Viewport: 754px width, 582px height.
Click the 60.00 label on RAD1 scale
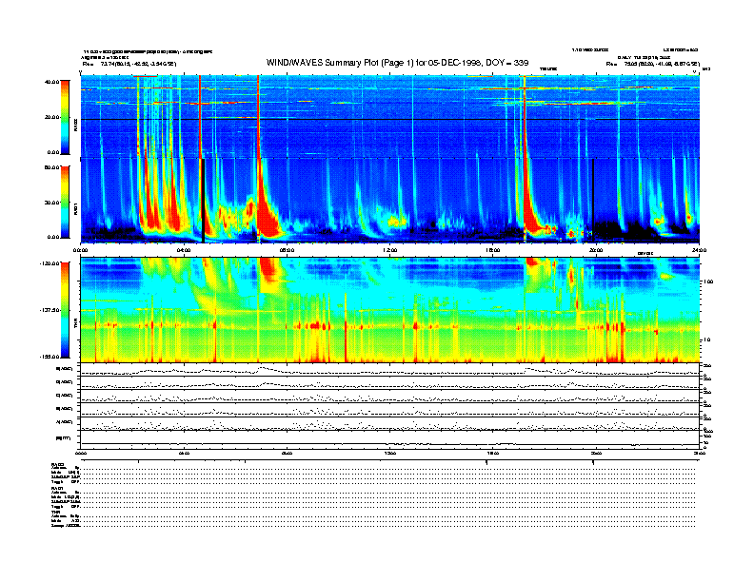tap(52, 167)
